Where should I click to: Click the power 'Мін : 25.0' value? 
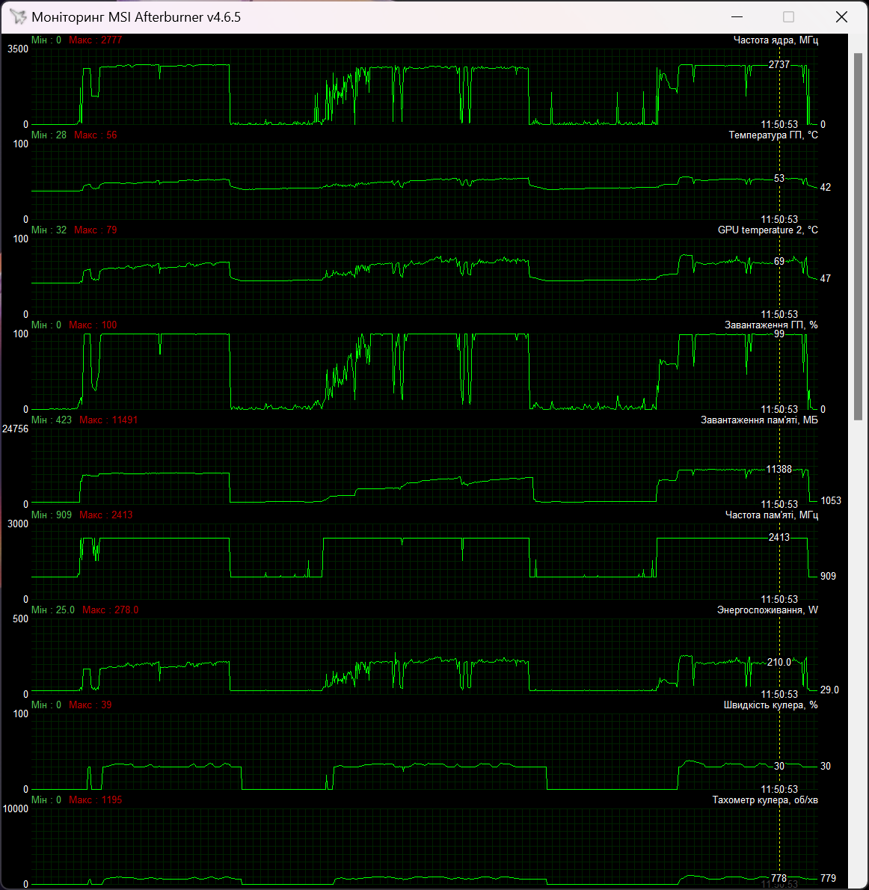click(x=53, y=610)
